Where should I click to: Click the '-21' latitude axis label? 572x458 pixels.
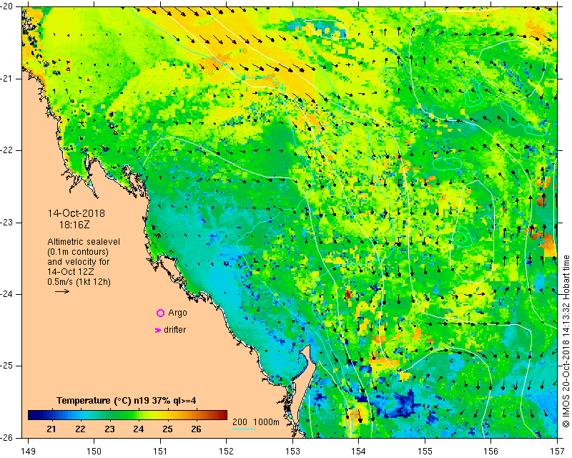[x=7, y=79]
